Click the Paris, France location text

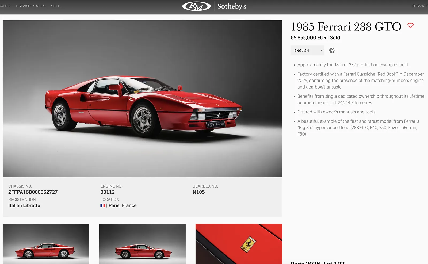point(123,205)
